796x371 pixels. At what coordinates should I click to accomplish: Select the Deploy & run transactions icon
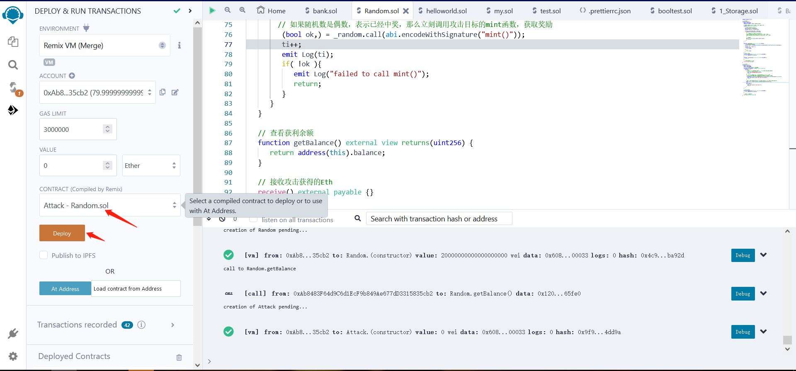pyautogui.click(x=13, y=110)
